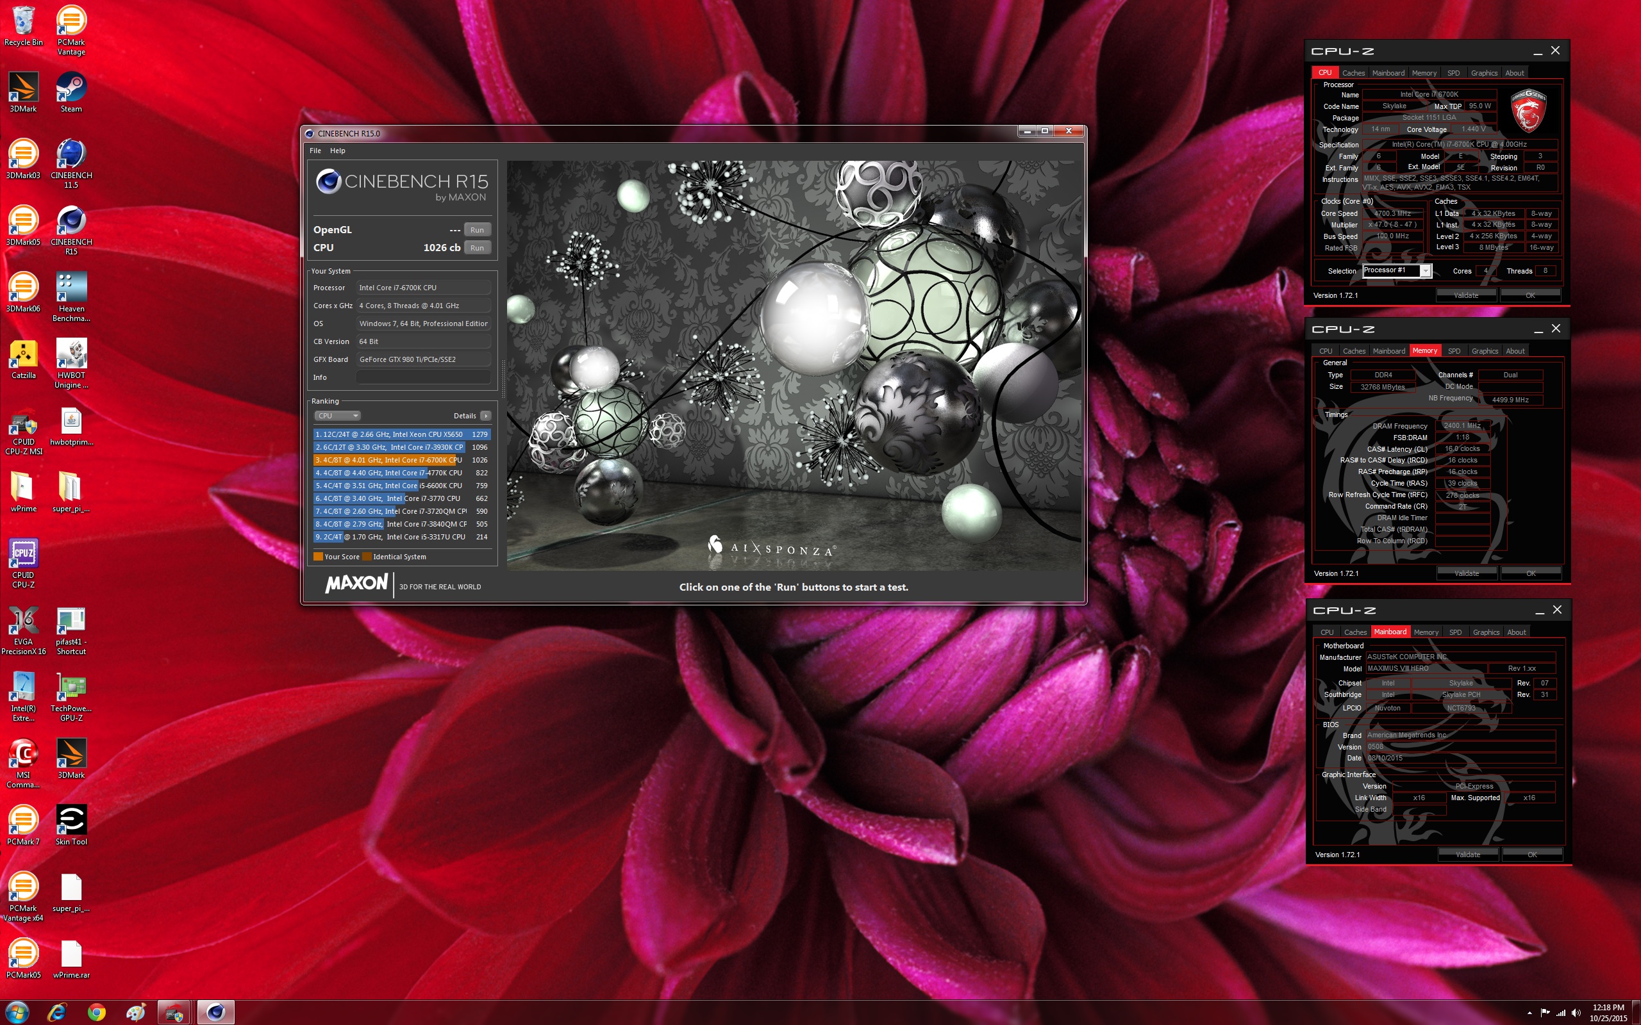Select the Catzilla desktop icon
The image size is (1641, 1025).
click(23, 359)
